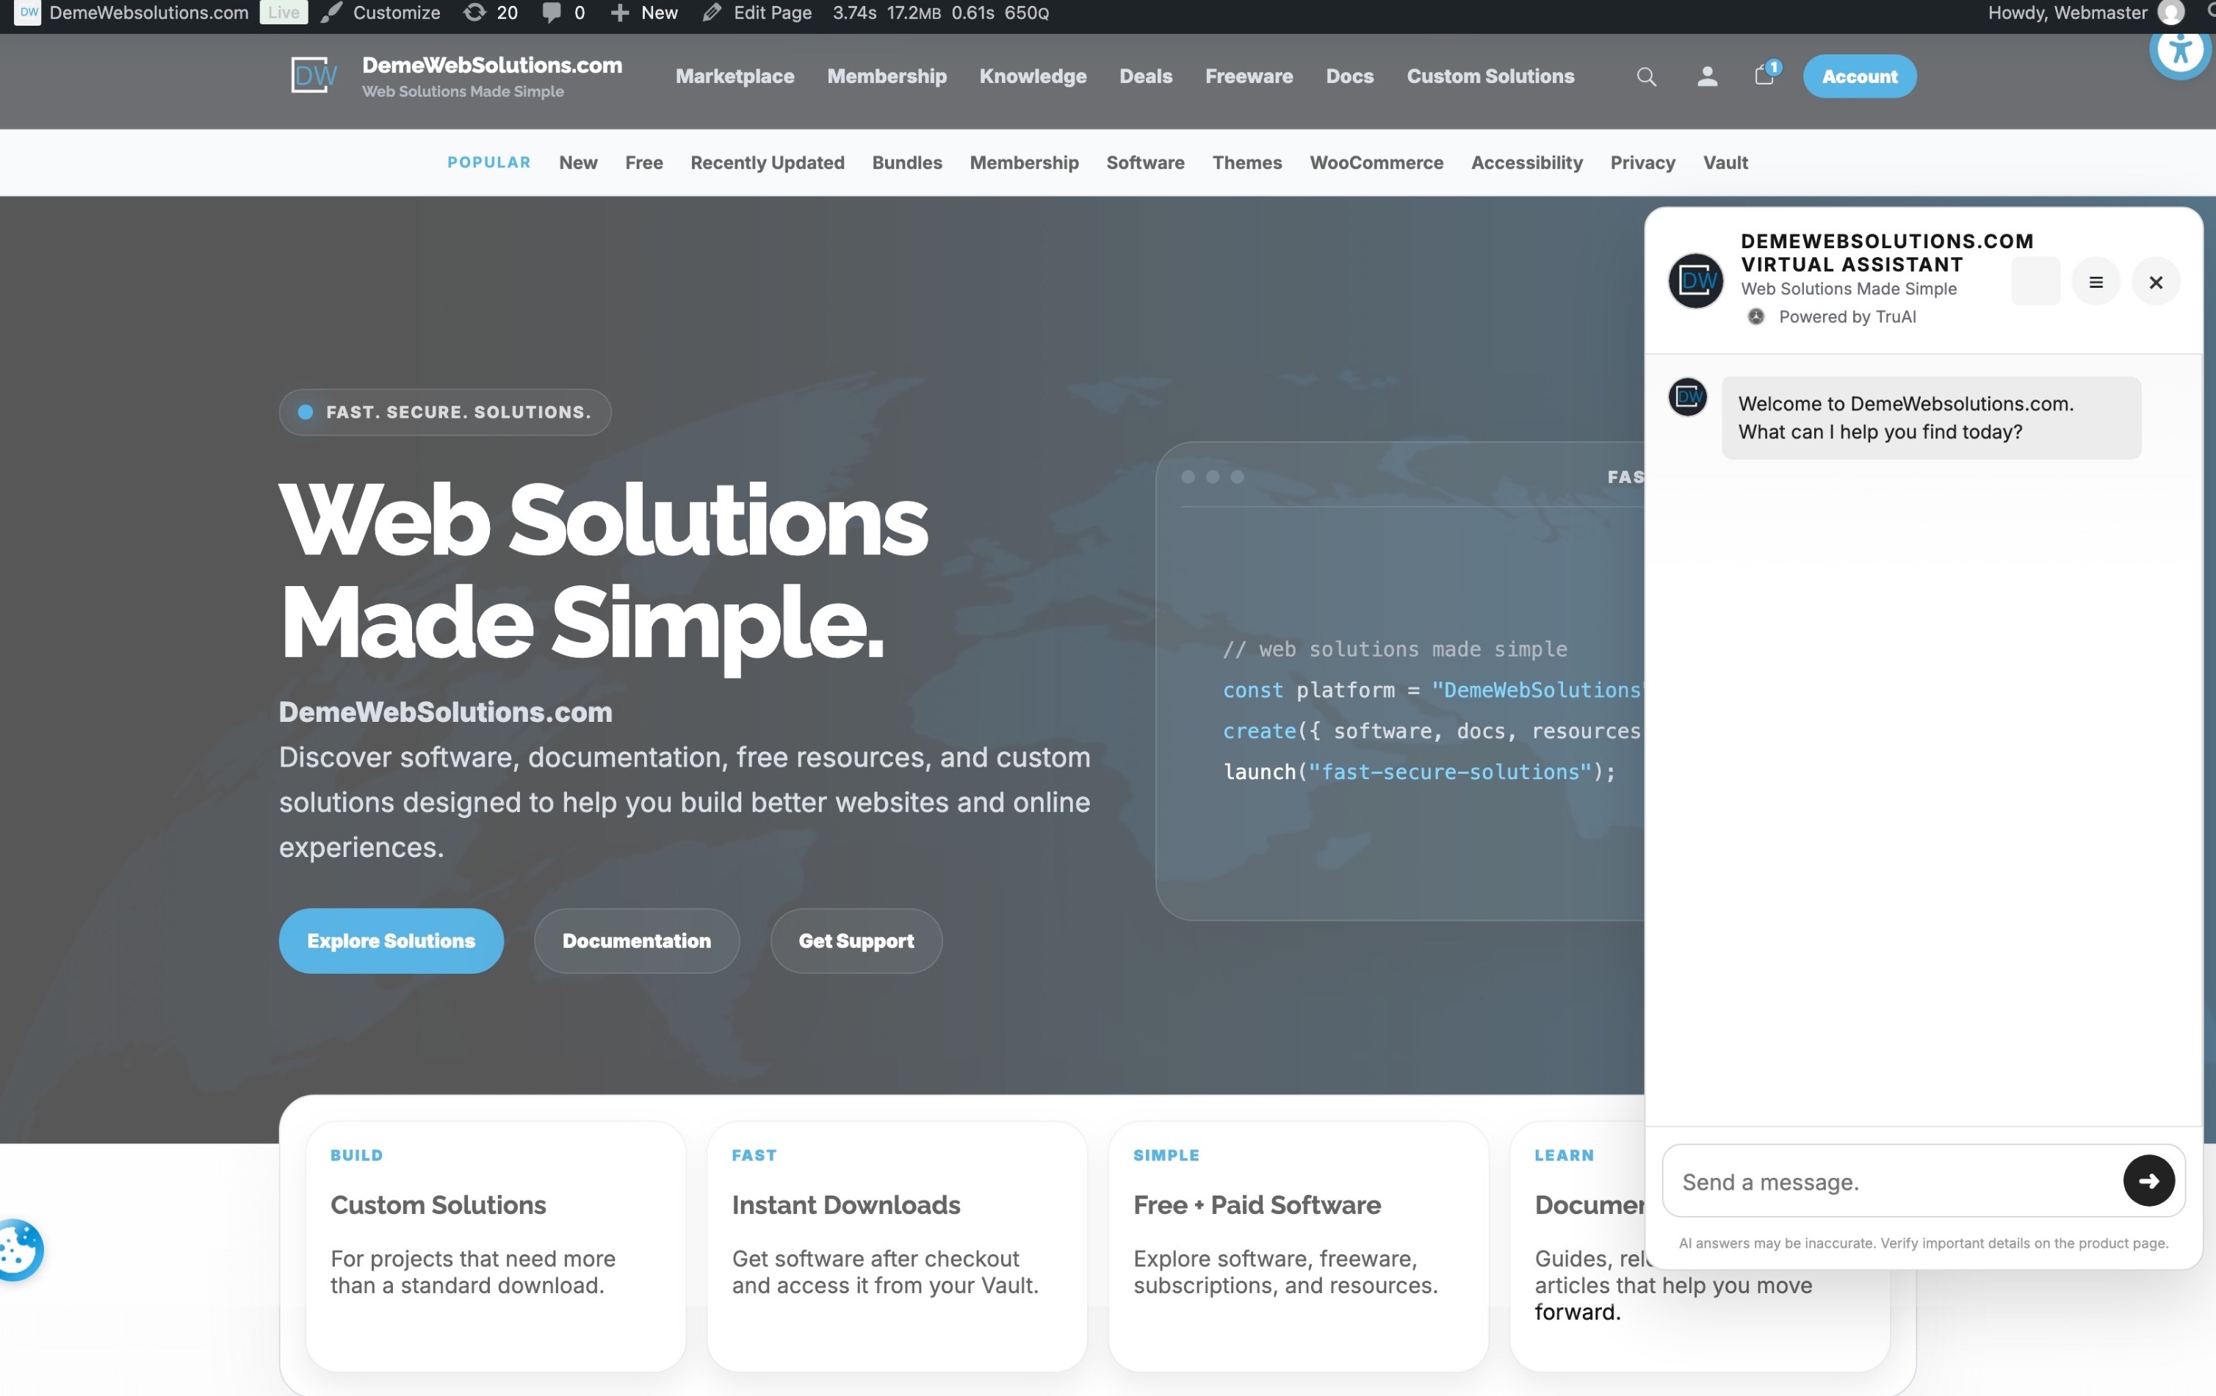Open the comments item showing 0
This screenshot has height=1396, width=2216.
tap(563, 13)
